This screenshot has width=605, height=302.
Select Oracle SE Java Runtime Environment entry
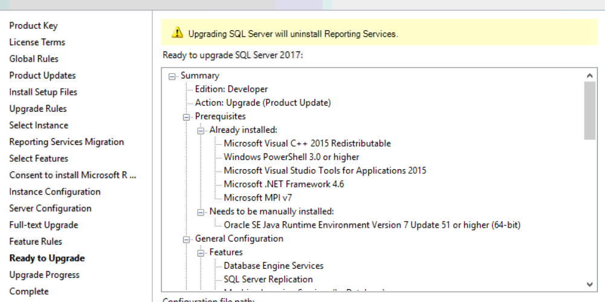pyautogui.click(x=372, y=225)
